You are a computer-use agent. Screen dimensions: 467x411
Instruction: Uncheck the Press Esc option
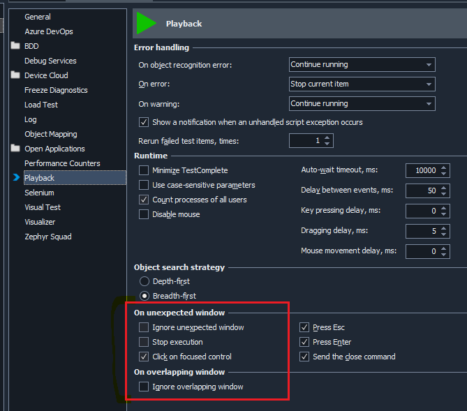[304, 327]
